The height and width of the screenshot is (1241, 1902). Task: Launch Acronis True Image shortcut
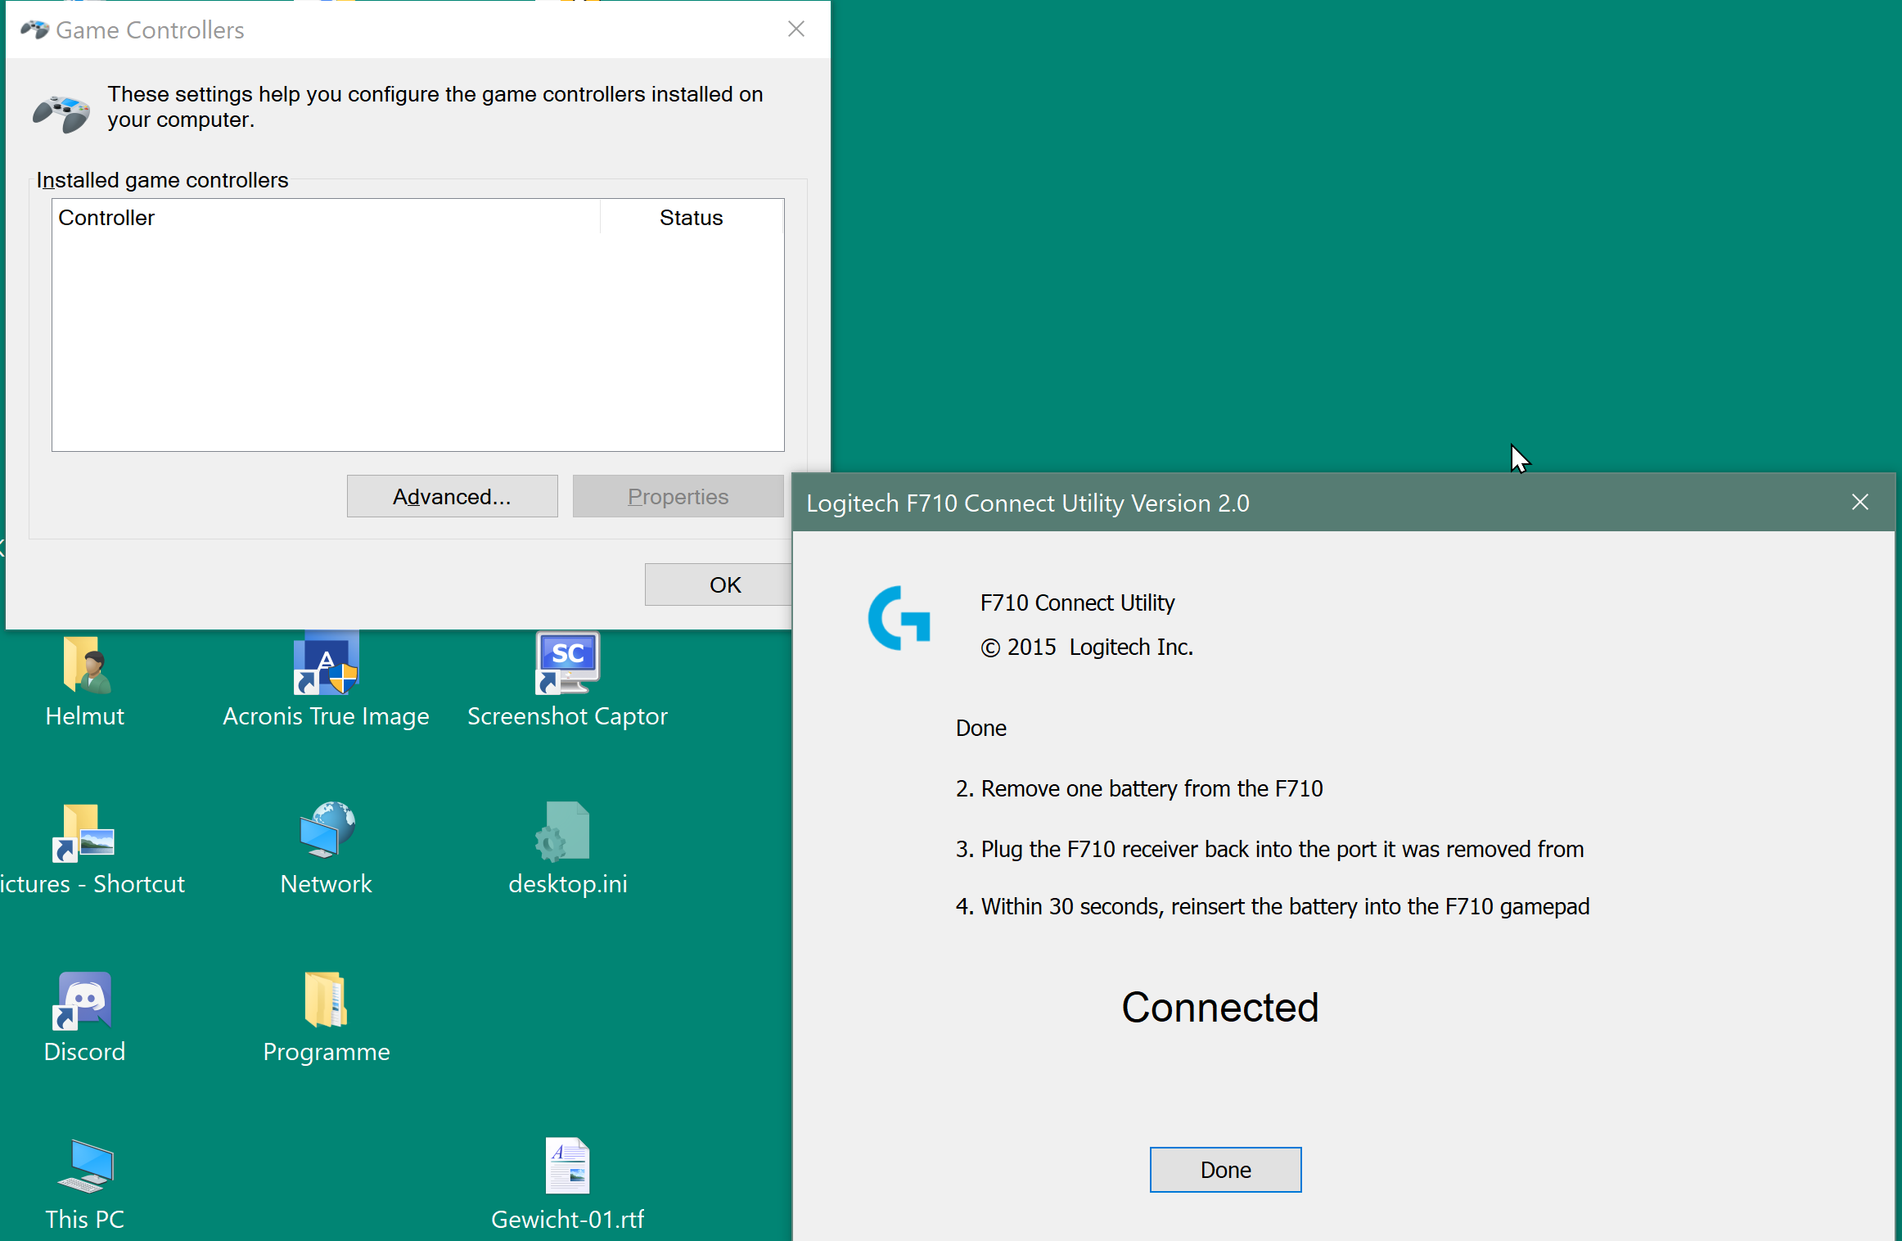point(326,665)
